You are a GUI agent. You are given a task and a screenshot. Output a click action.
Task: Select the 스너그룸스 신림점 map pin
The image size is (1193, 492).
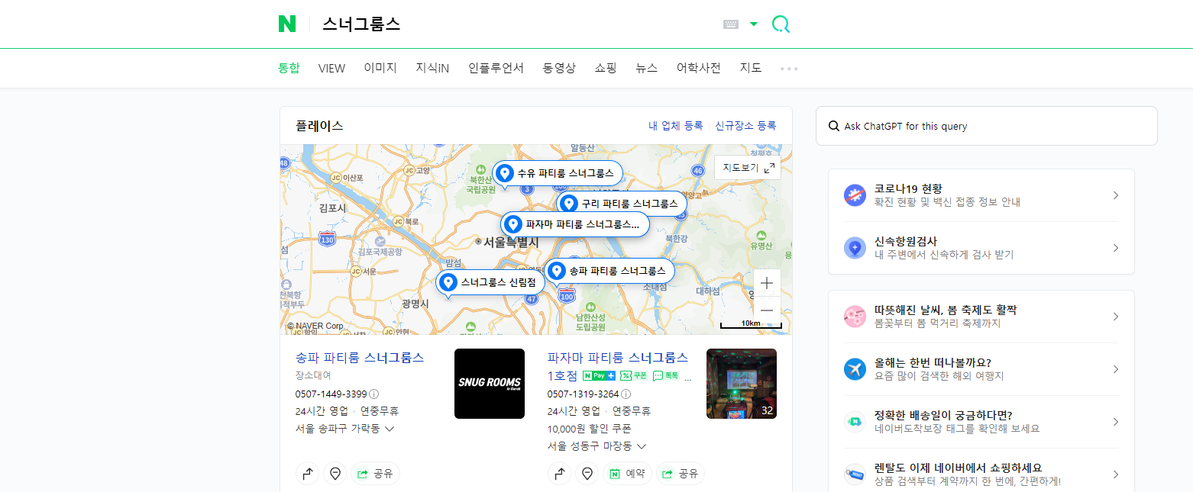click(x=490, y=282)
